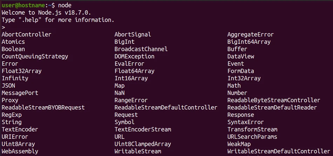Click the FormData entry
Image resolution: width=333 pixels, height=156 pixels.
click(240, 71)
